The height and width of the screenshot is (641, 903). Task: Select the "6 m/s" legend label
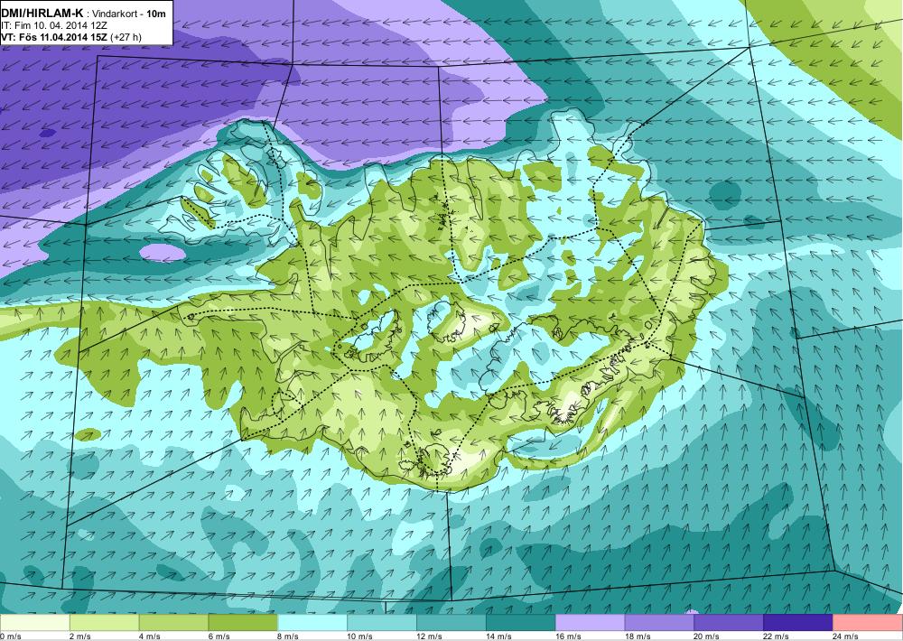click(219, 636)
